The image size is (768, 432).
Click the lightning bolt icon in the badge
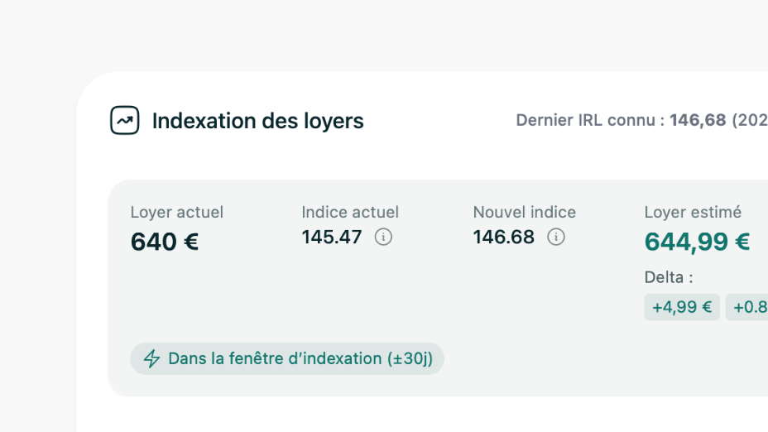[152, 359]
